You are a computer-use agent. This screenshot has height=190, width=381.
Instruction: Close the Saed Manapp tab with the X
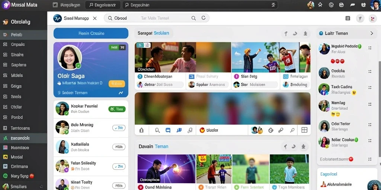[x=95, y=18]
